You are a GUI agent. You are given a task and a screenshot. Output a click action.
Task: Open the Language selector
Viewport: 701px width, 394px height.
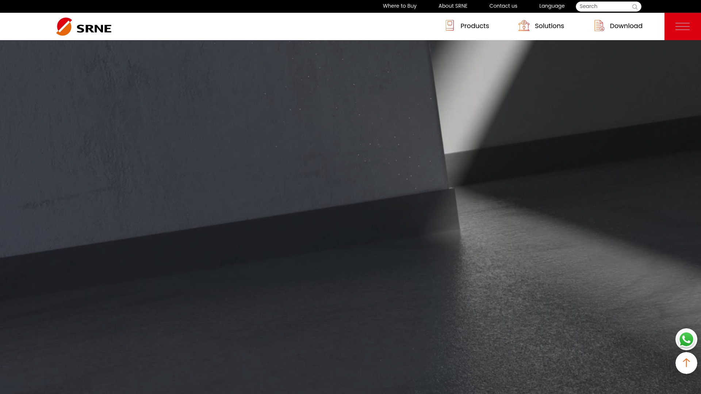(552, 6)
